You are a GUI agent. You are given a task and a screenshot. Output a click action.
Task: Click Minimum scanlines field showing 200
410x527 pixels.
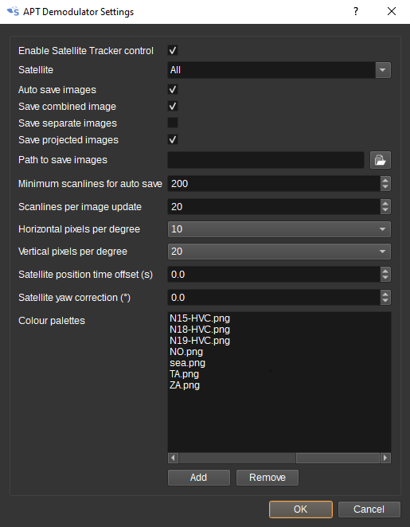274,184
